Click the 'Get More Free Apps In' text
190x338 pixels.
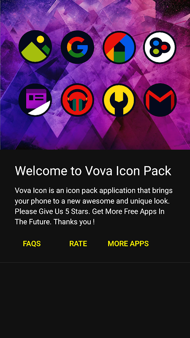[128, 212]
